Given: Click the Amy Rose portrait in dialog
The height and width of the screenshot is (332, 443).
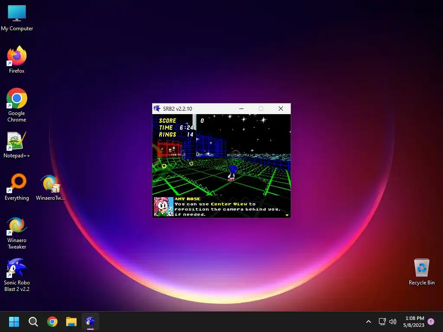Looking at the screenshot, I should (163, 207).
